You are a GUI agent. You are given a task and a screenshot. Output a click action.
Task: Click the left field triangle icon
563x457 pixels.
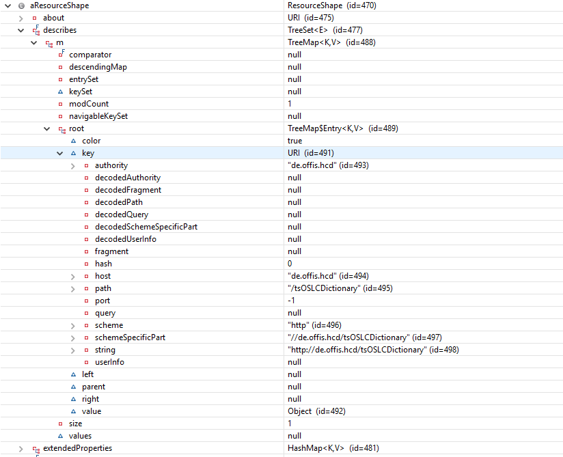[73, 375]
